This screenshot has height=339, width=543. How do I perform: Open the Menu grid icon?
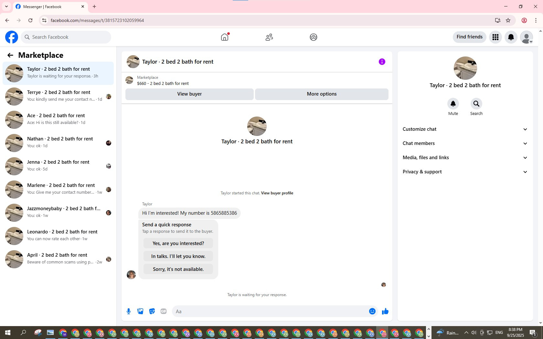click(495, 37)
